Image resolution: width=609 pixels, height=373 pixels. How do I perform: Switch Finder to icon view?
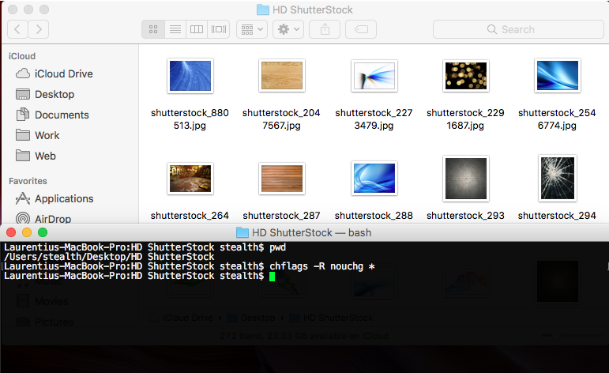click(153, 29)
